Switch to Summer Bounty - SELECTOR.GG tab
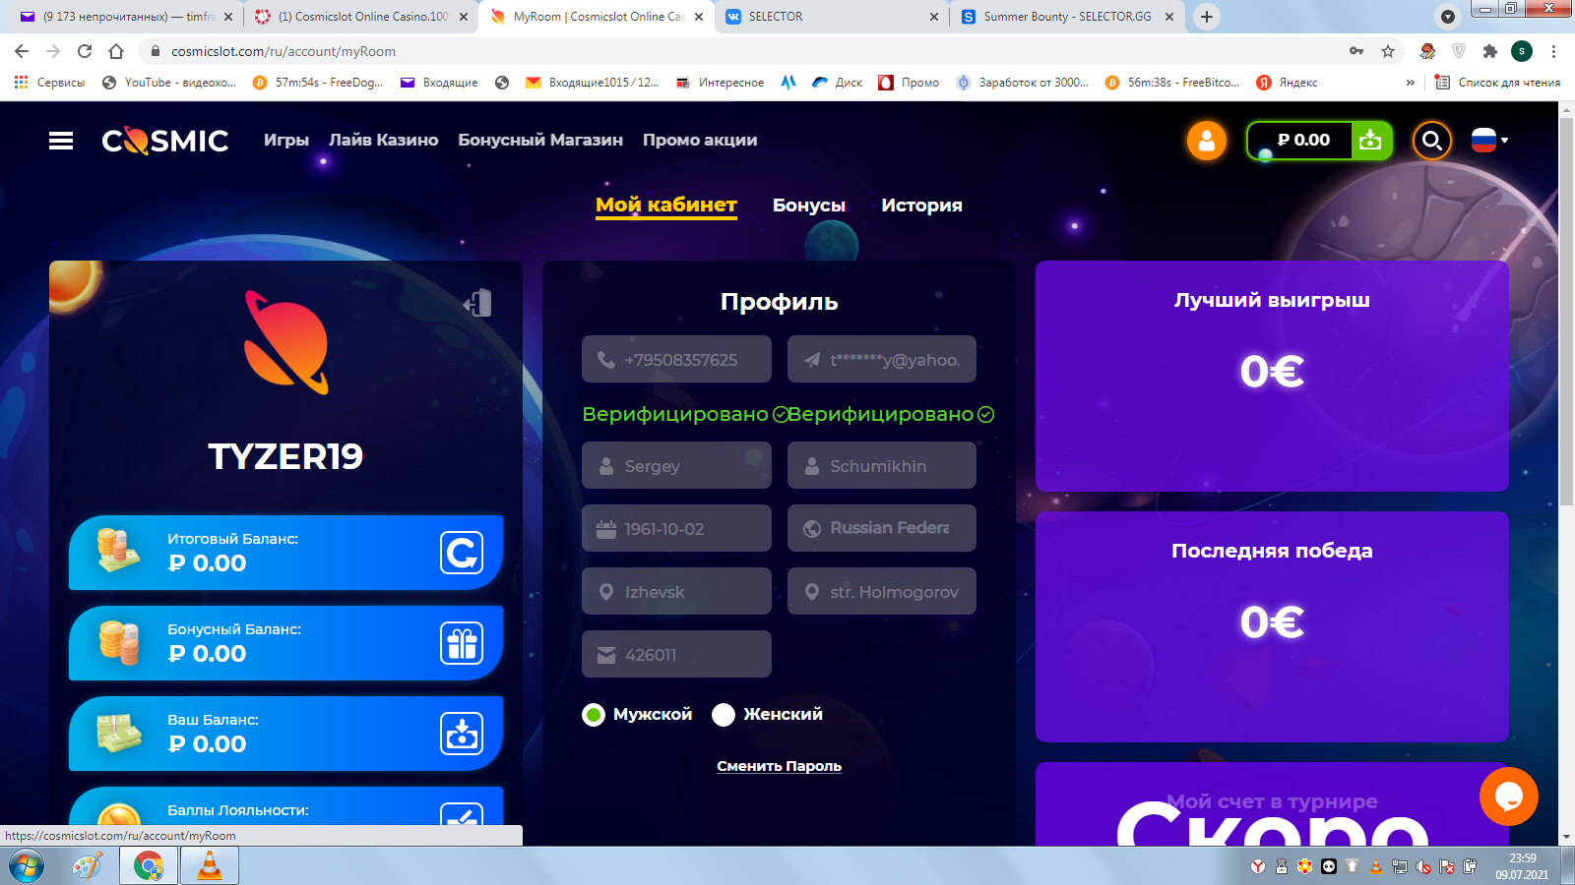The image size is (1575, 885). 1066,17
